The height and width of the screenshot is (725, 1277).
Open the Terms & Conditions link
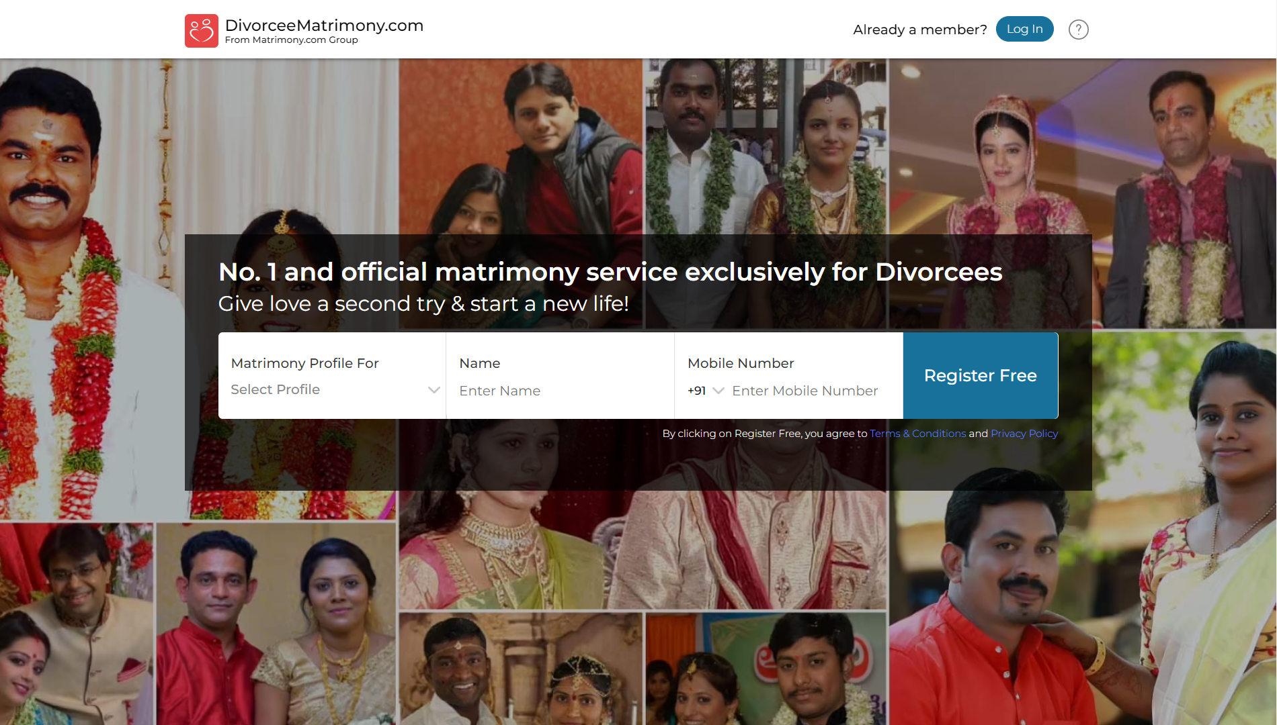coord(917,434)
